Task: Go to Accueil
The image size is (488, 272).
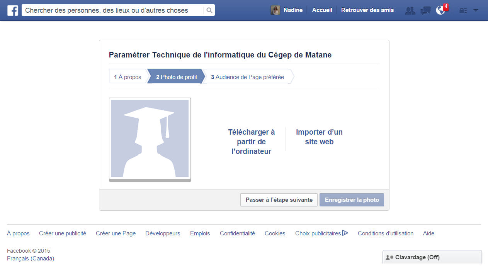Action: click(x=322, y=10)
